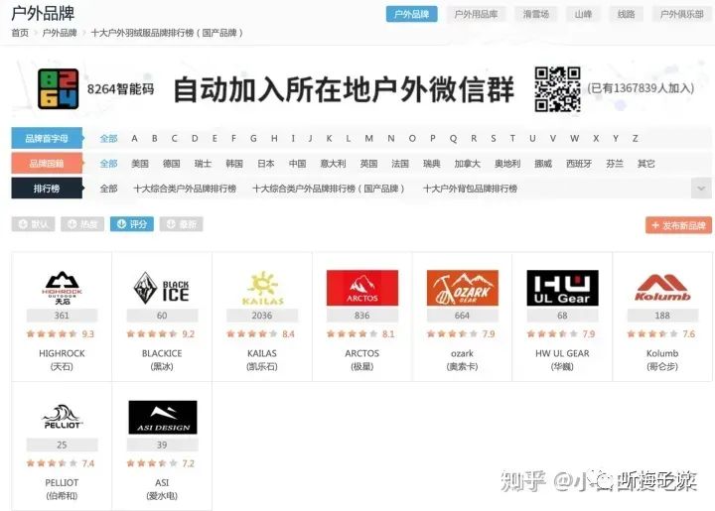
Task: Filter brands by letter K
Action: (329, 139)
